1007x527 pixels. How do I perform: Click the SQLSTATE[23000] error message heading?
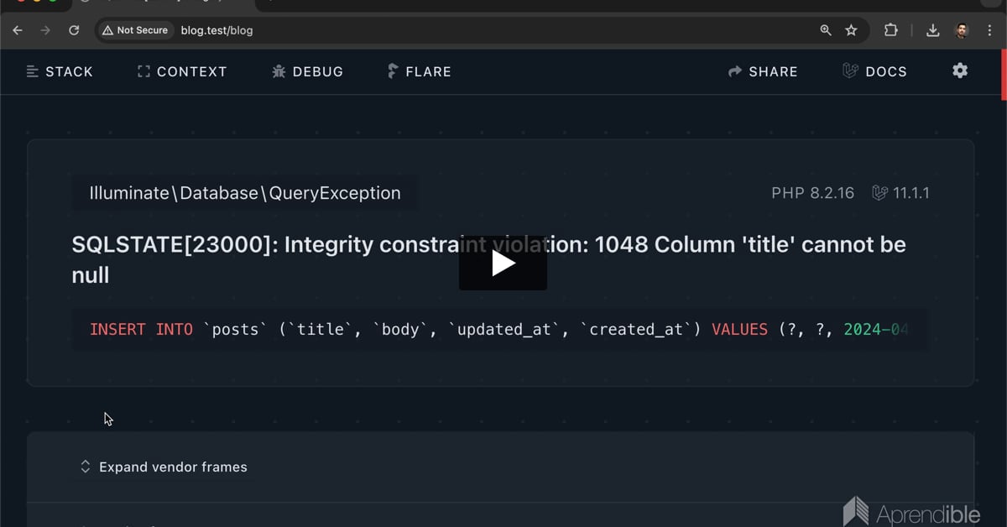tap(488, 259)
